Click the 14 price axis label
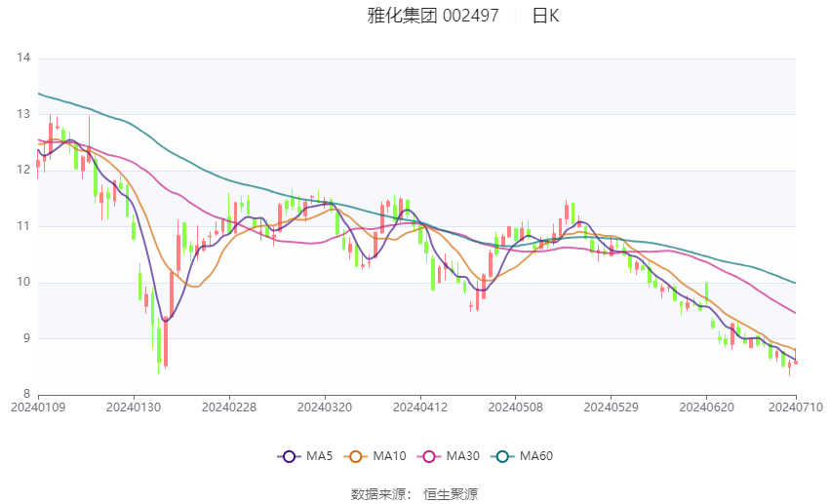 tap(23, 58)
